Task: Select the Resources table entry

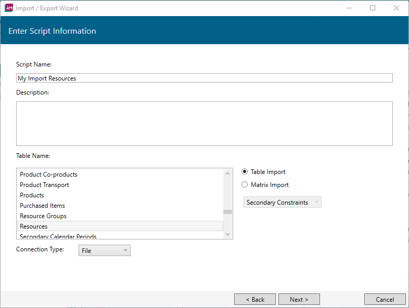Action: pos(34,226)
